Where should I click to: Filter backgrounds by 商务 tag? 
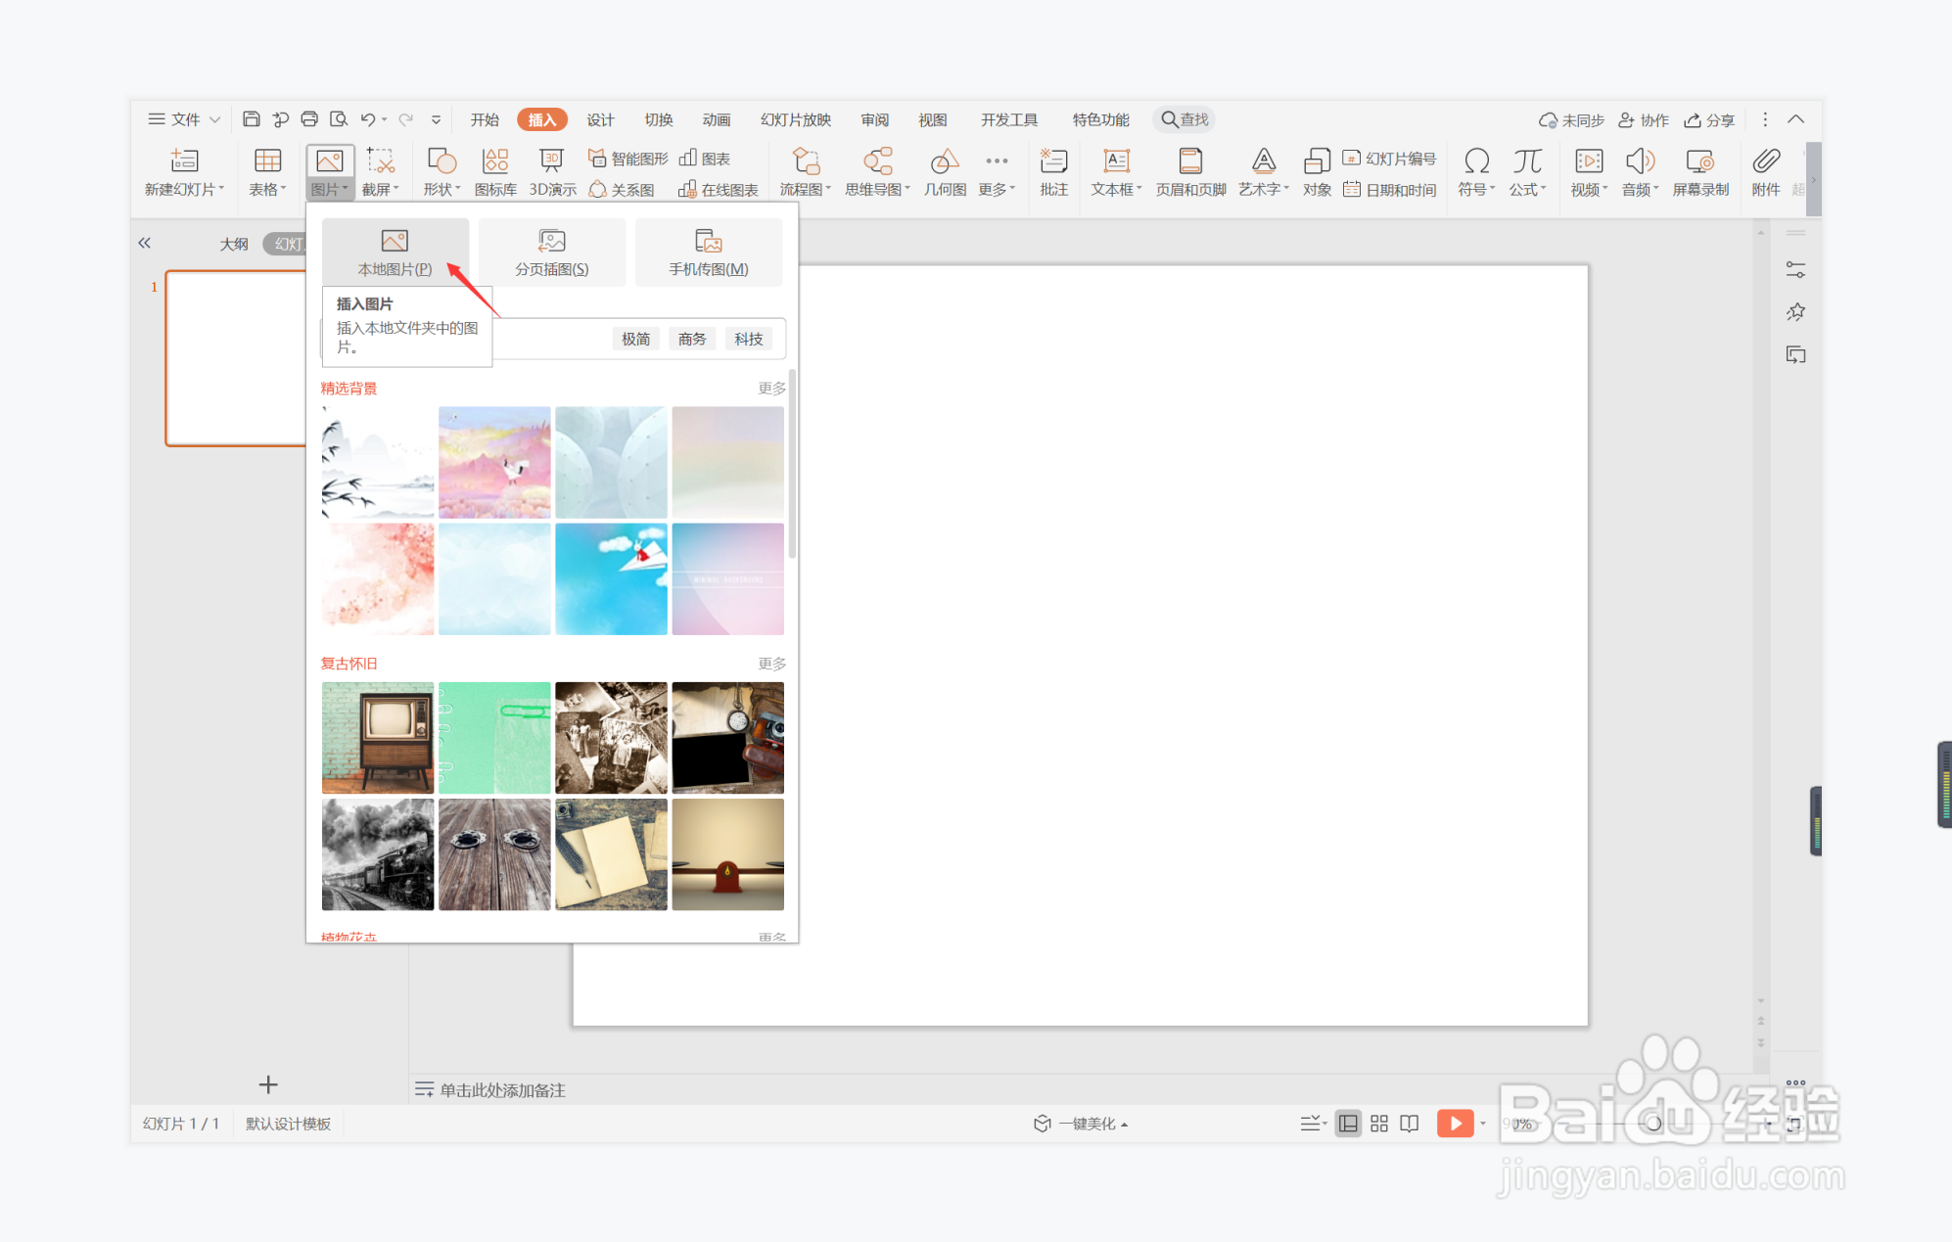(x=691, y=339)
